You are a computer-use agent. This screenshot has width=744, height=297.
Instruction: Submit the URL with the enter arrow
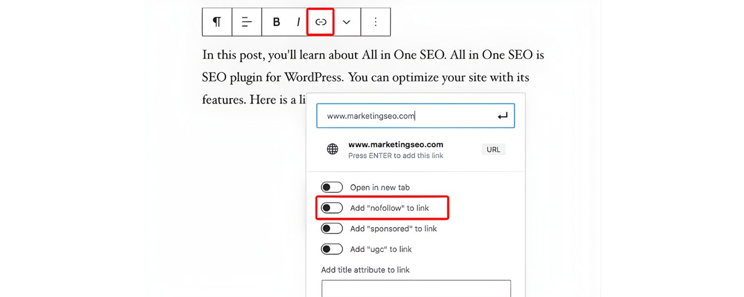[502, 116]
